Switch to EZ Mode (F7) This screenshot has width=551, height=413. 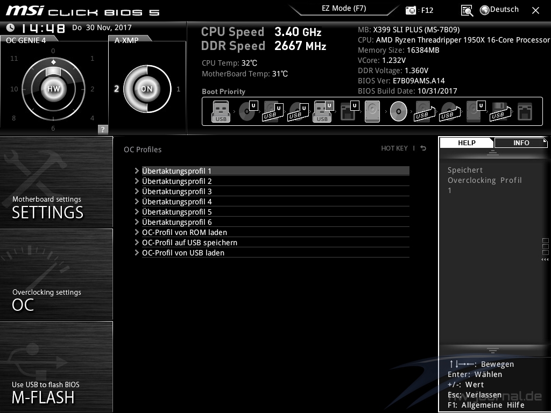[x=344, y=9]
